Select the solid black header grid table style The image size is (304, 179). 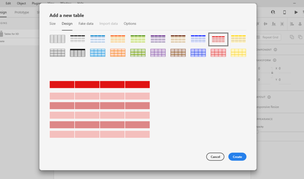coord(77,53)
